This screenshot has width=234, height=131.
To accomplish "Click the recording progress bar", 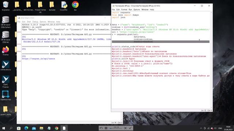I will 116,128.
